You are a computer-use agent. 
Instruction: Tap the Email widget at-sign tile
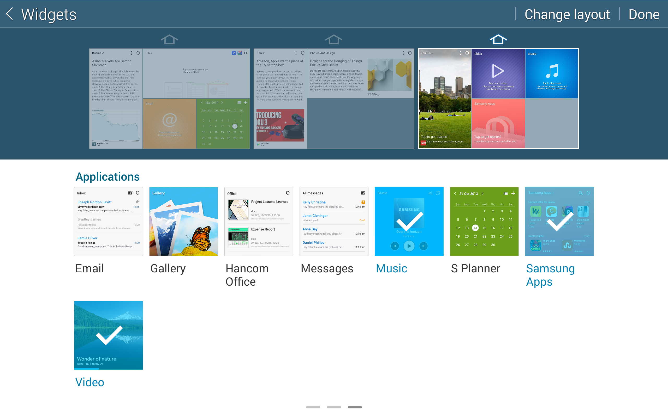coord(169,124)
